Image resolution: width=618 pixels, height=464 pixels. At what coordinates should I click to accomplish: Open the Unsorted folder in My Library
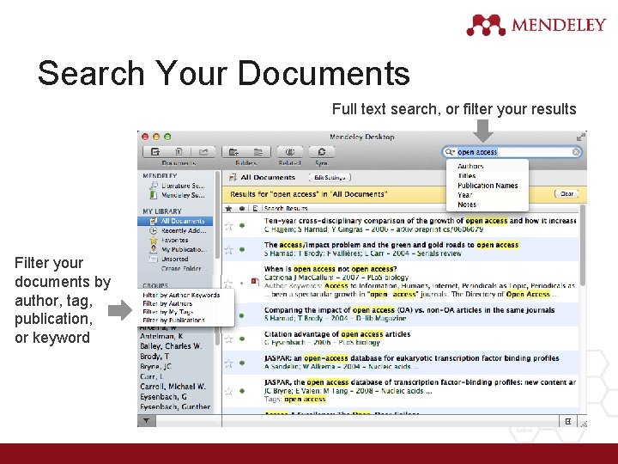point(169,259)
